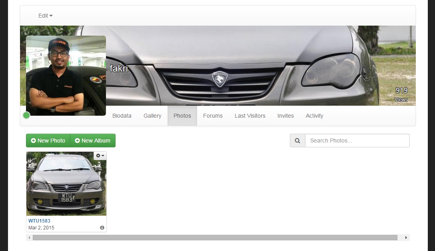Image resolution: width=435 pixels, height=251 pixels.
Task: Open the photo's gear options dropdown
Action: (100, 156)
